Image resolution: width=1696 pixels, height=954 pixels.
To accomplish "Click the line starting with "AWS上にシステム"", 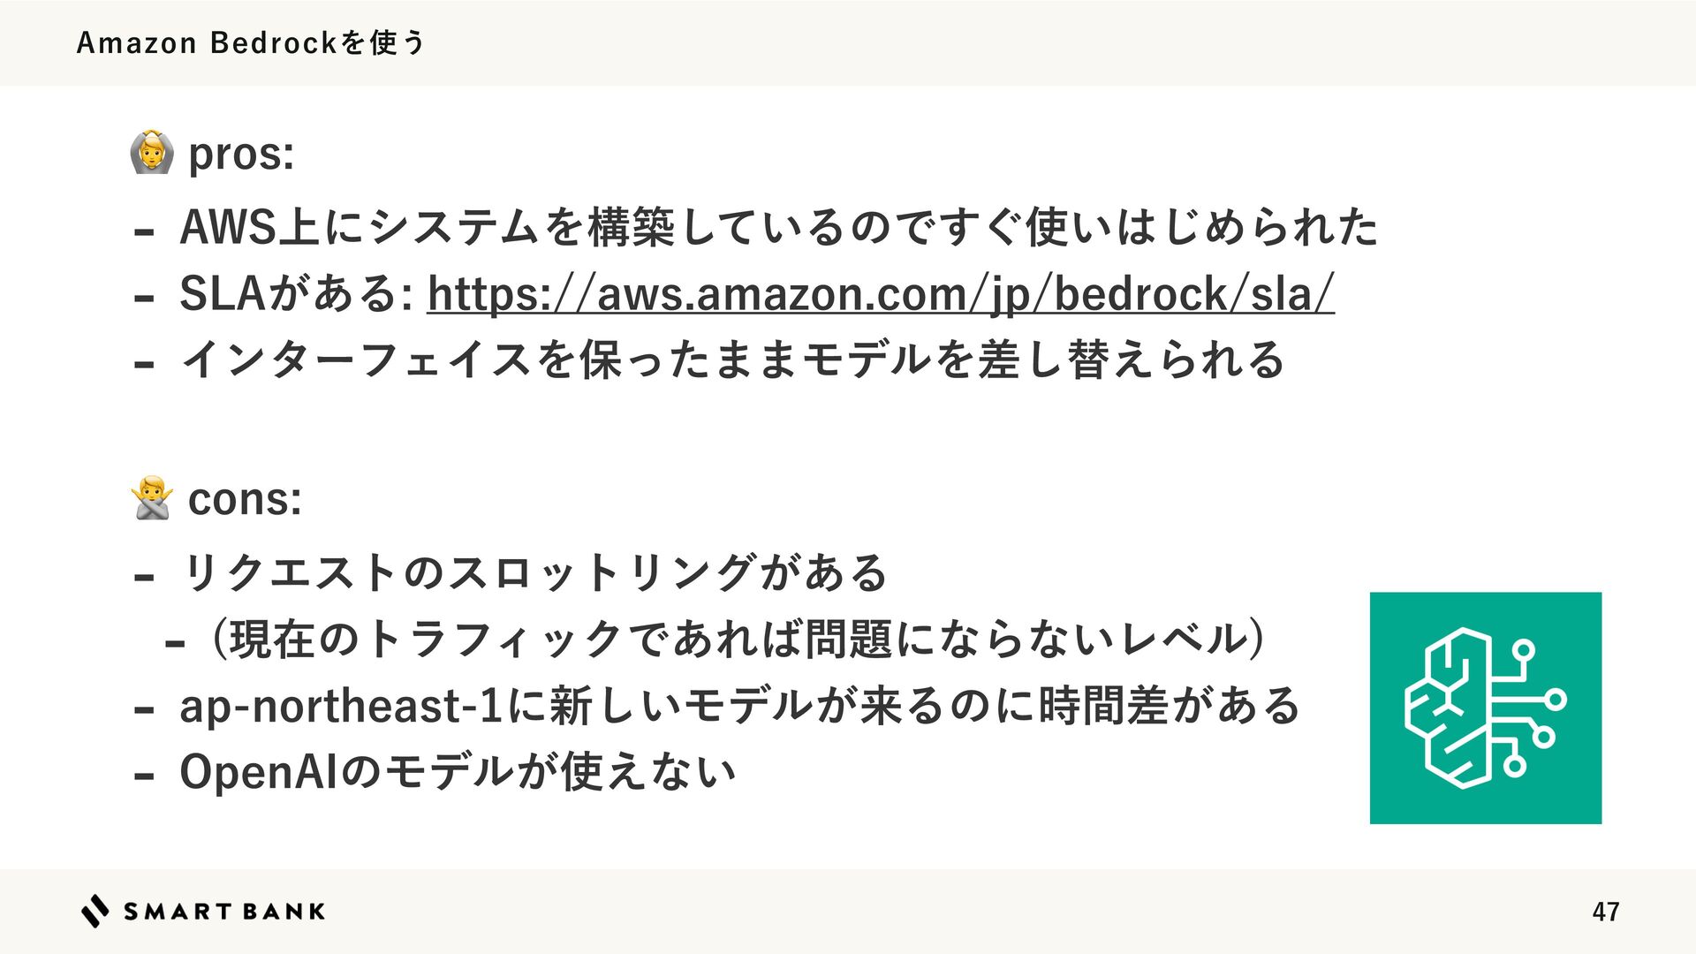I will point(777,227).
